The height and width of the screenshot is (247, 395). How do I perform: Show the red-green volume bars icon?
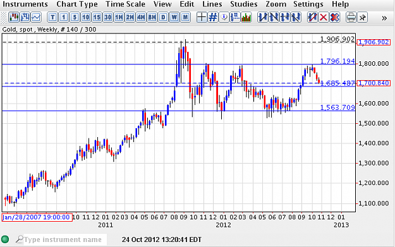click(246, 18)
